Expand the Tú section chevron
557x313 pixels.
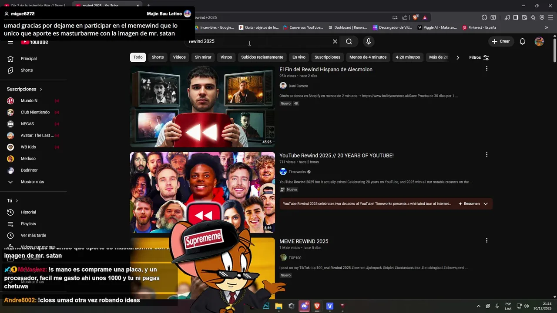17,201
